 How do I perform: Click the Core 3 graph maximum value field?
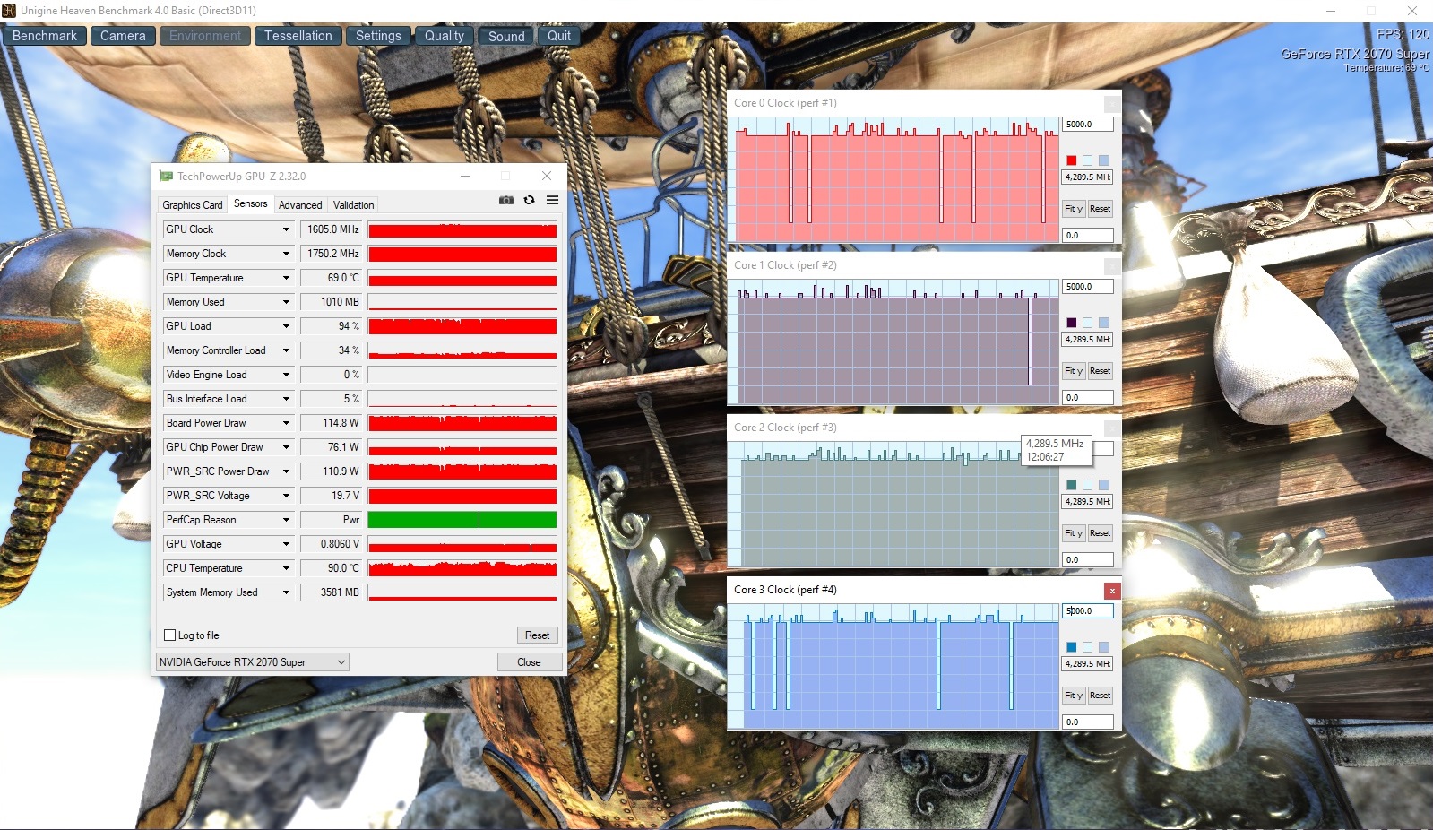click(x=1088, y=611)
